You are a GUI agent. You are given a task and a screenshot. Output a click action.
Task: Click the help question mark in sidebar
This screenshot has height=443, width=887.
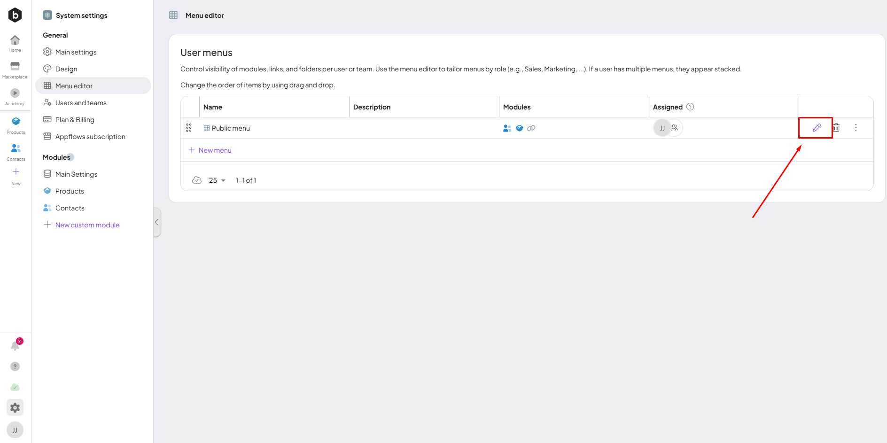pos(15,366)
